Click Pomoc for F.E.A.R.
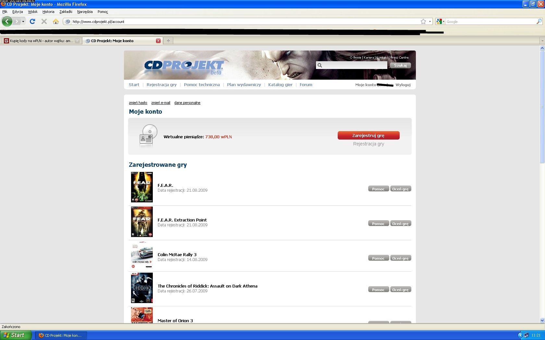 (x=379, y=189)
